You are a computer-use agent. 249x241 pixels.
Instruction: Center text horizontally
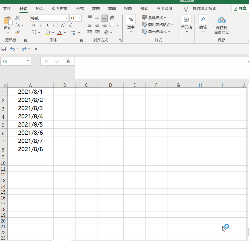97,25
